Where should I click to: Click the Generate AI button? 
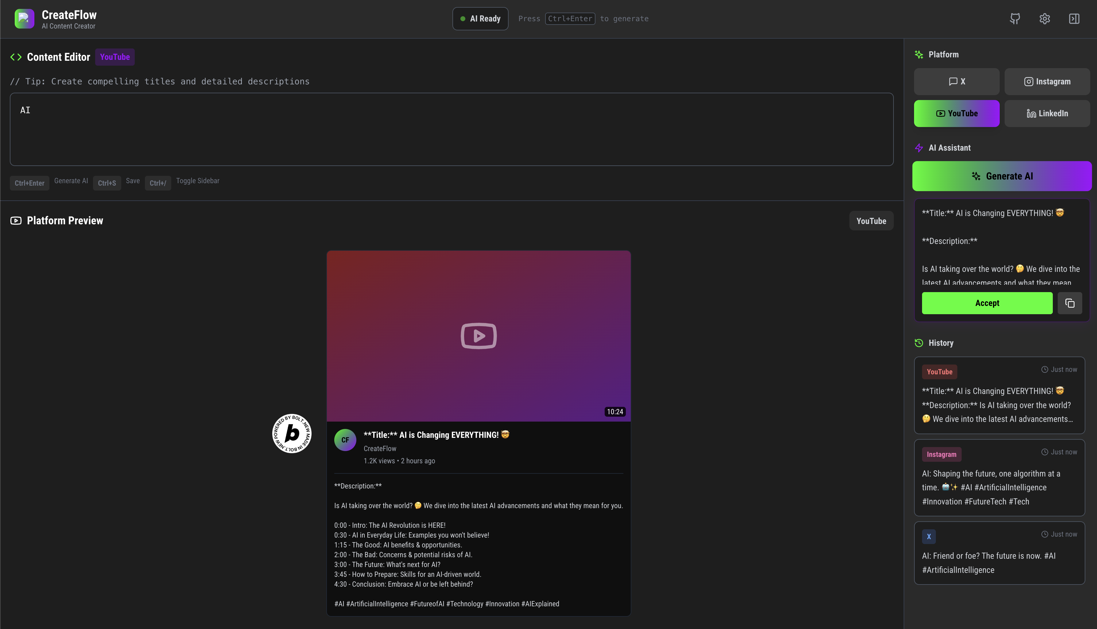(x=1002, y=176)
